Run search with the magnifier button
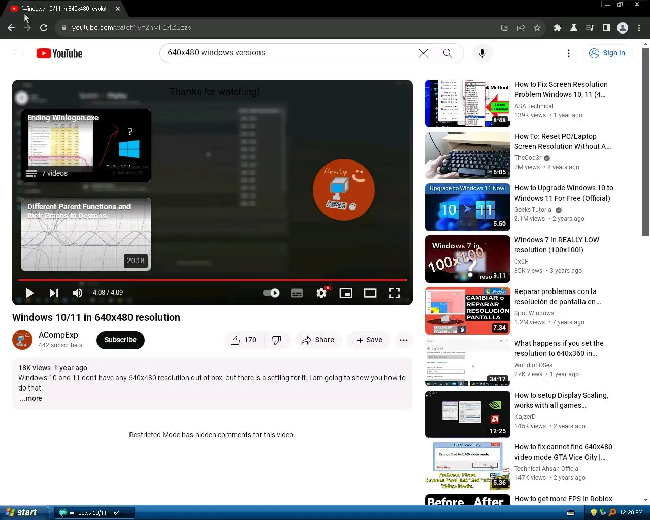 [447, 53]
